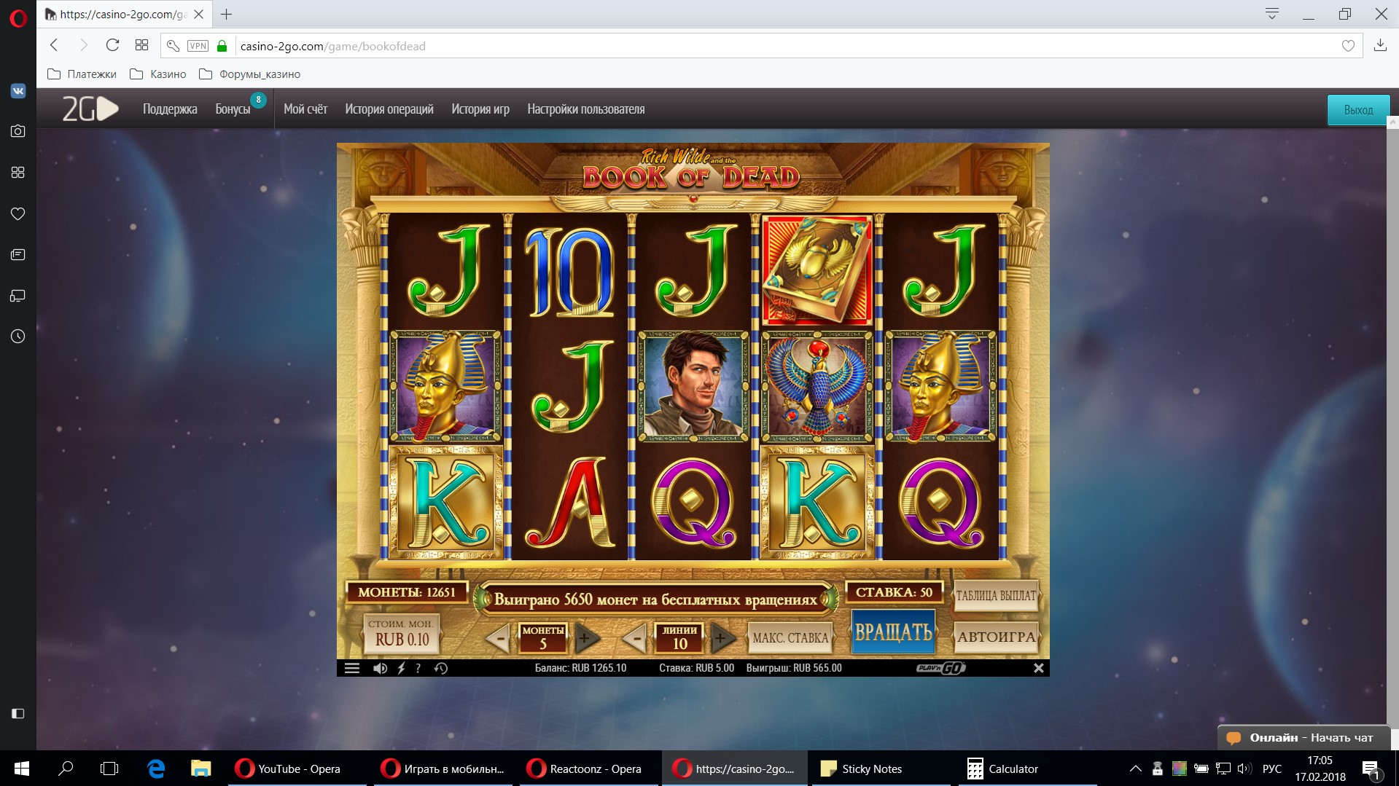Launch Microsoft Edge from taskbar
The height and width of the screenshot is (786, 1399).
pos(156,769)
